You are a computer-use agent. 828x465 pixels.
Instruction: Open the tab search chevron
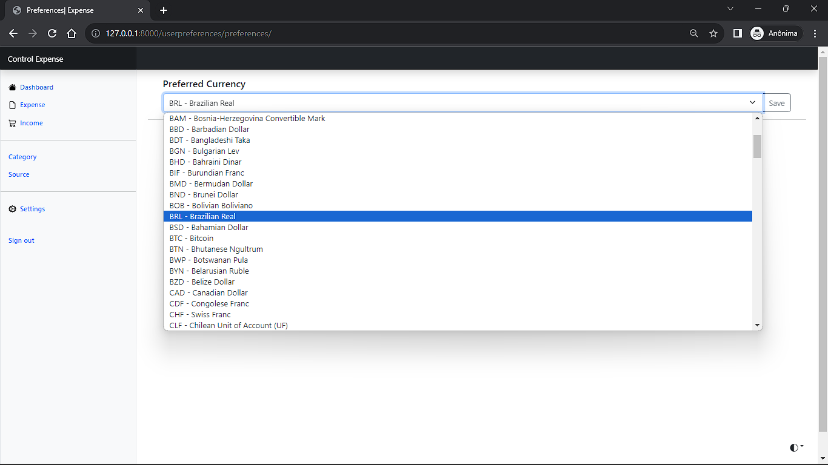[x=730, y=8]
